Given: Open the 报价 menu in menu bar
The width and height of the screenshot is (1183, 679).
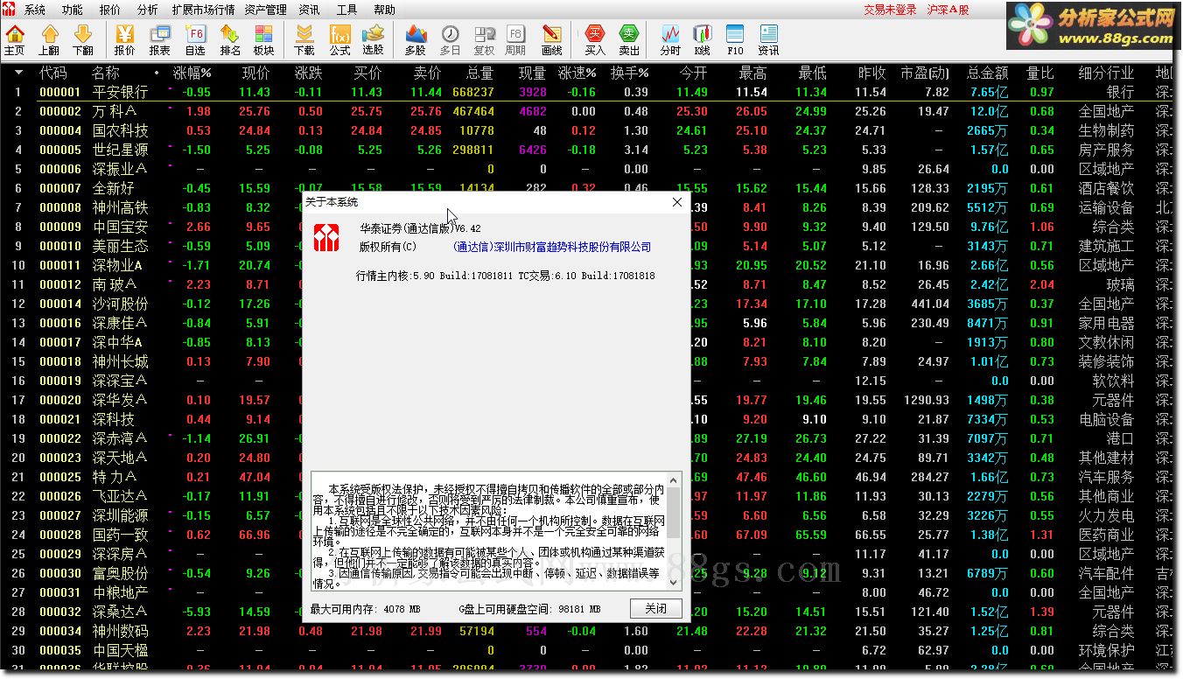Looking at the screenshot, I should (x=110, y=10).
